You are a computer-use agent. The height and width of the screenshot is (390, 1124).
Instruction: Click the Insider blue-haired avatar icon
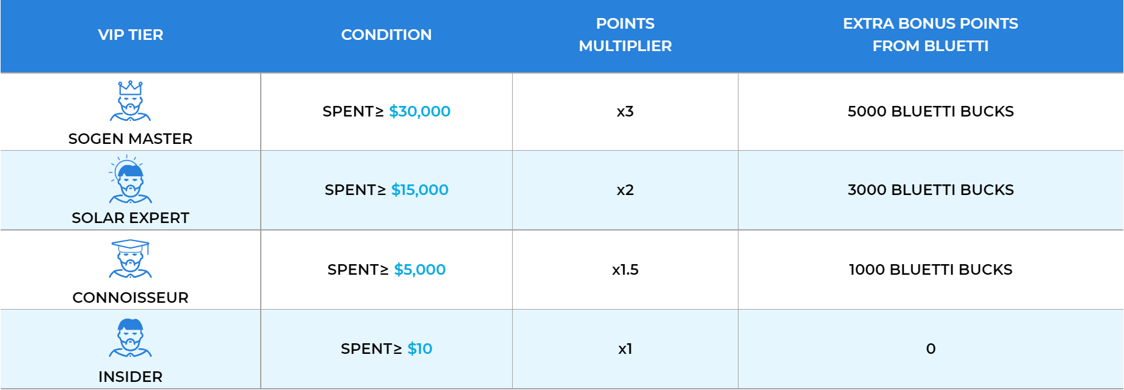coord(130,338)
